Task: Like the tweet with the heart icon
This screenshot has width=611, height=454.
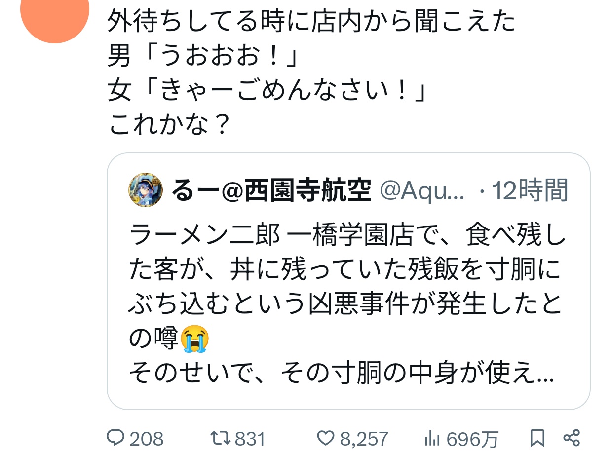Action: coord(325,438)
